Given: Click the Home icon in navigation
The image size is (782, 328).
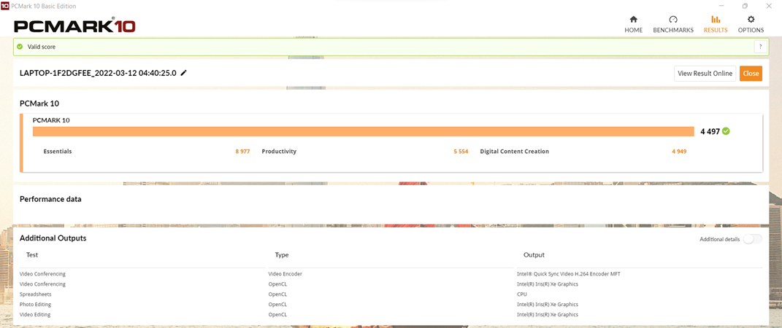Looking at the screenshot, I should pyautogui.click(x=633, y=20).
